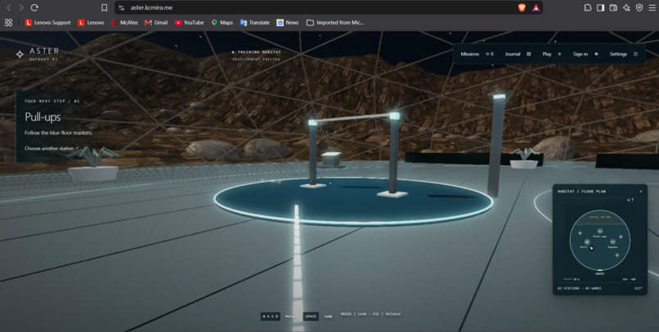Select the Pull-ups station marker on map

587,242
